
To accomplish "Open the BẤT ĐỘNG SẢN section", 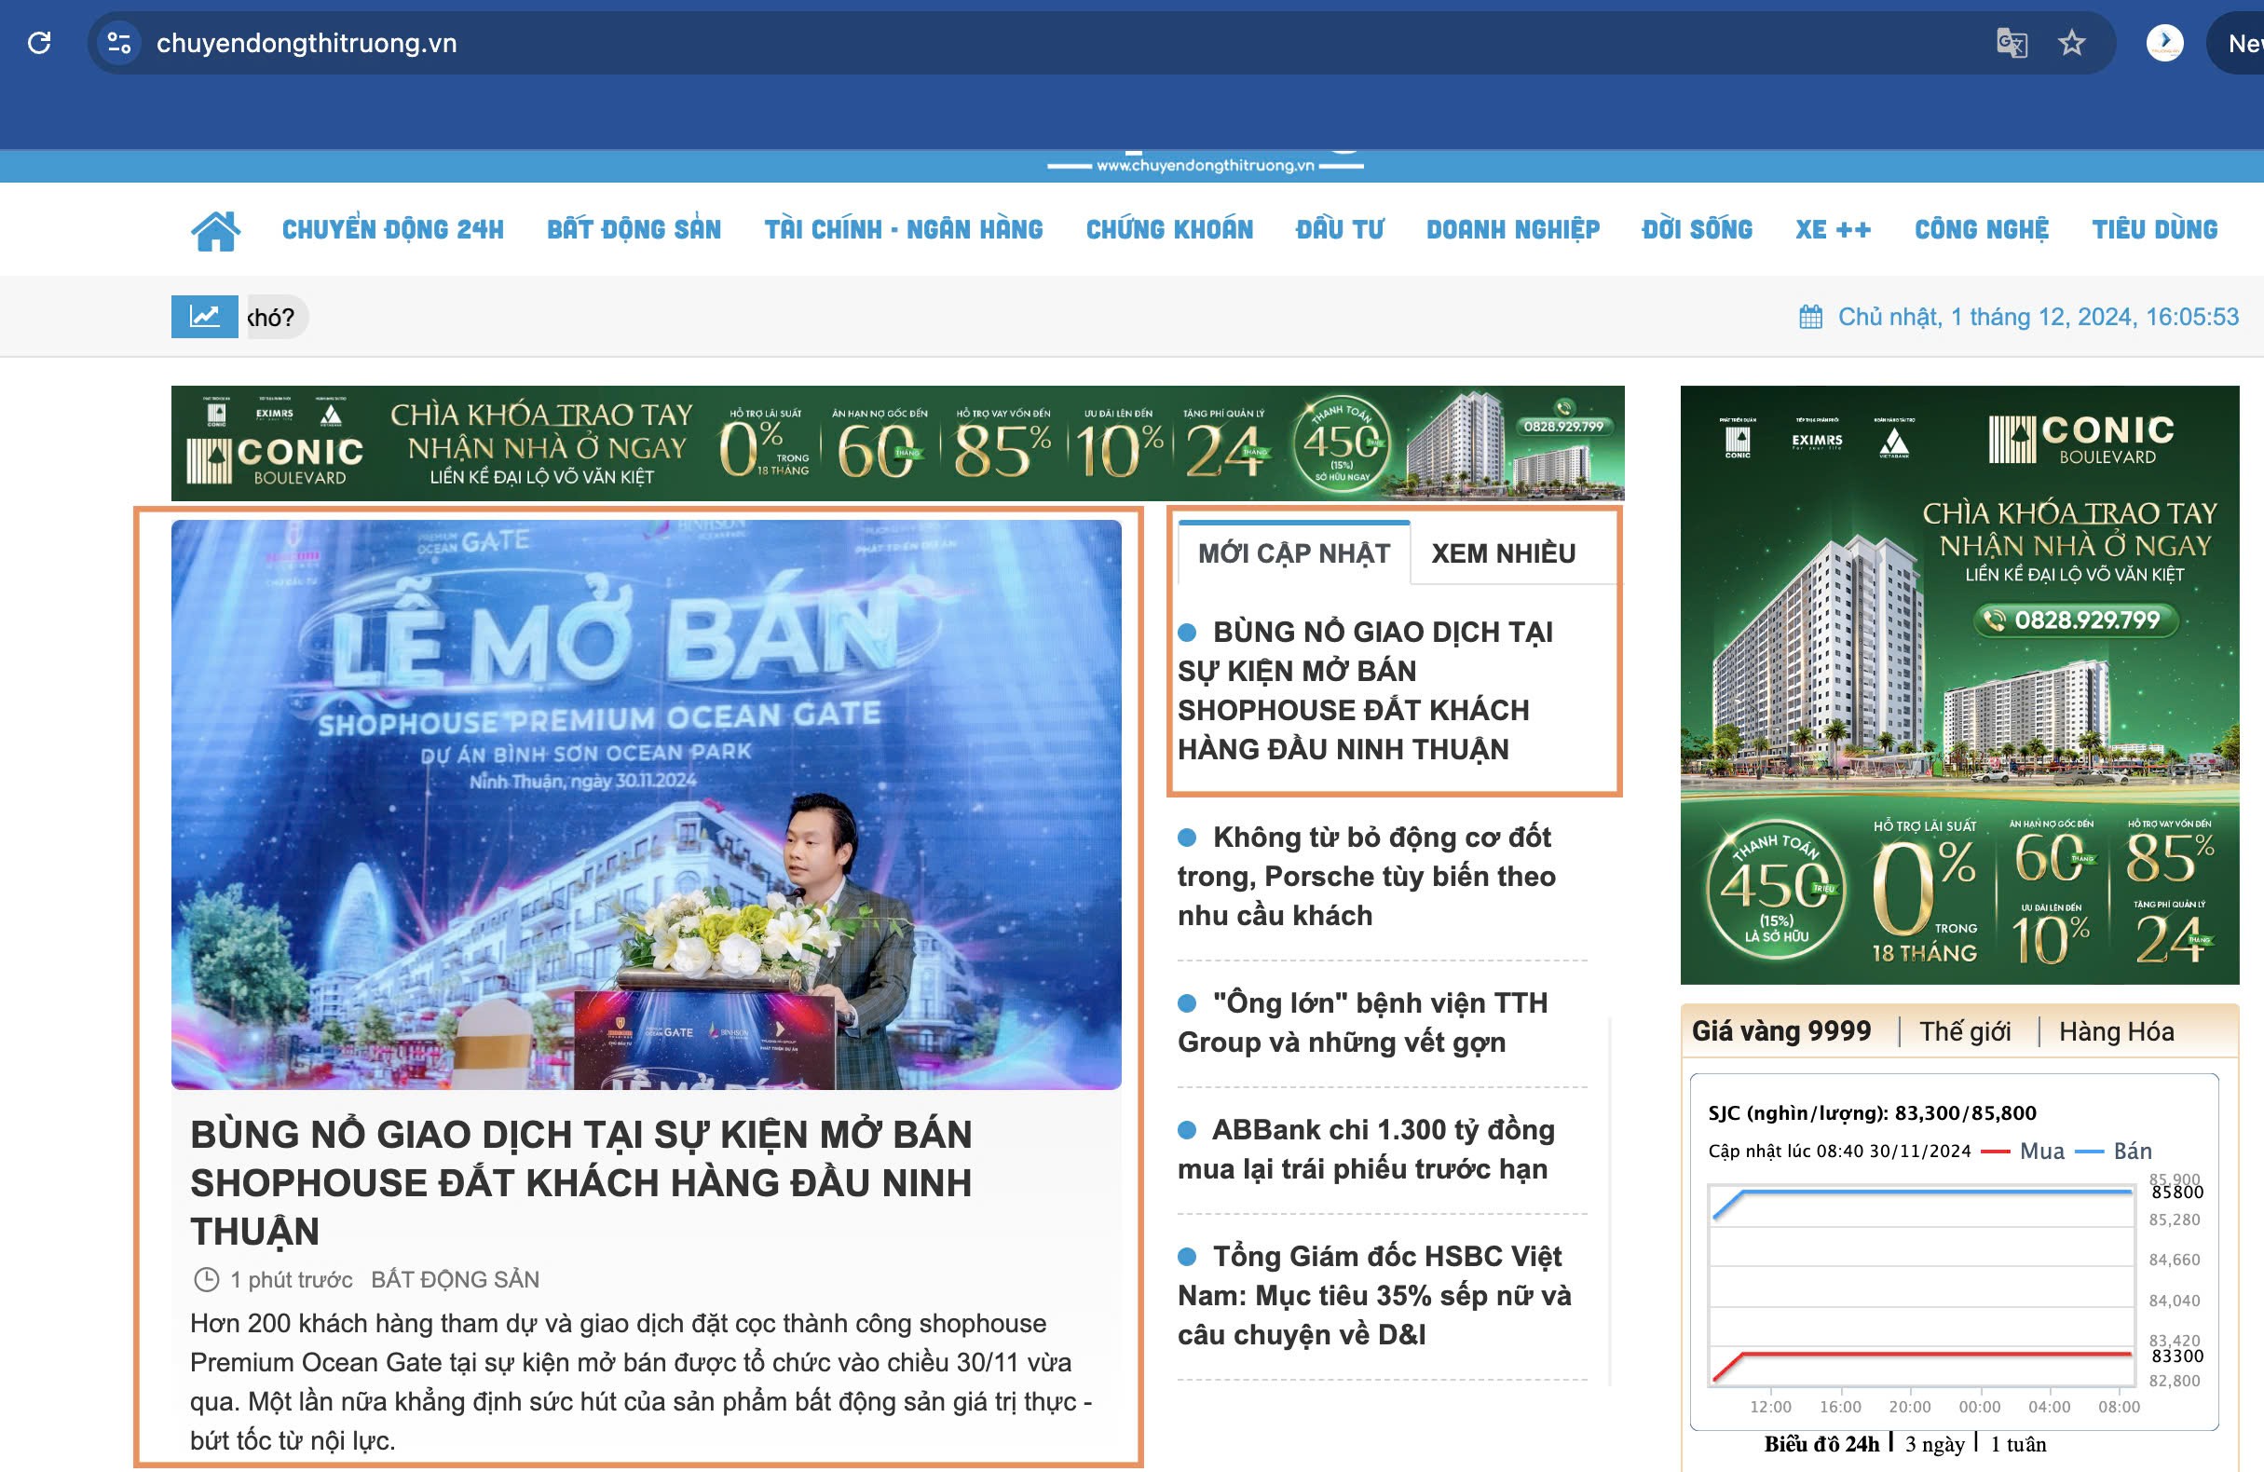I will 634,229.
